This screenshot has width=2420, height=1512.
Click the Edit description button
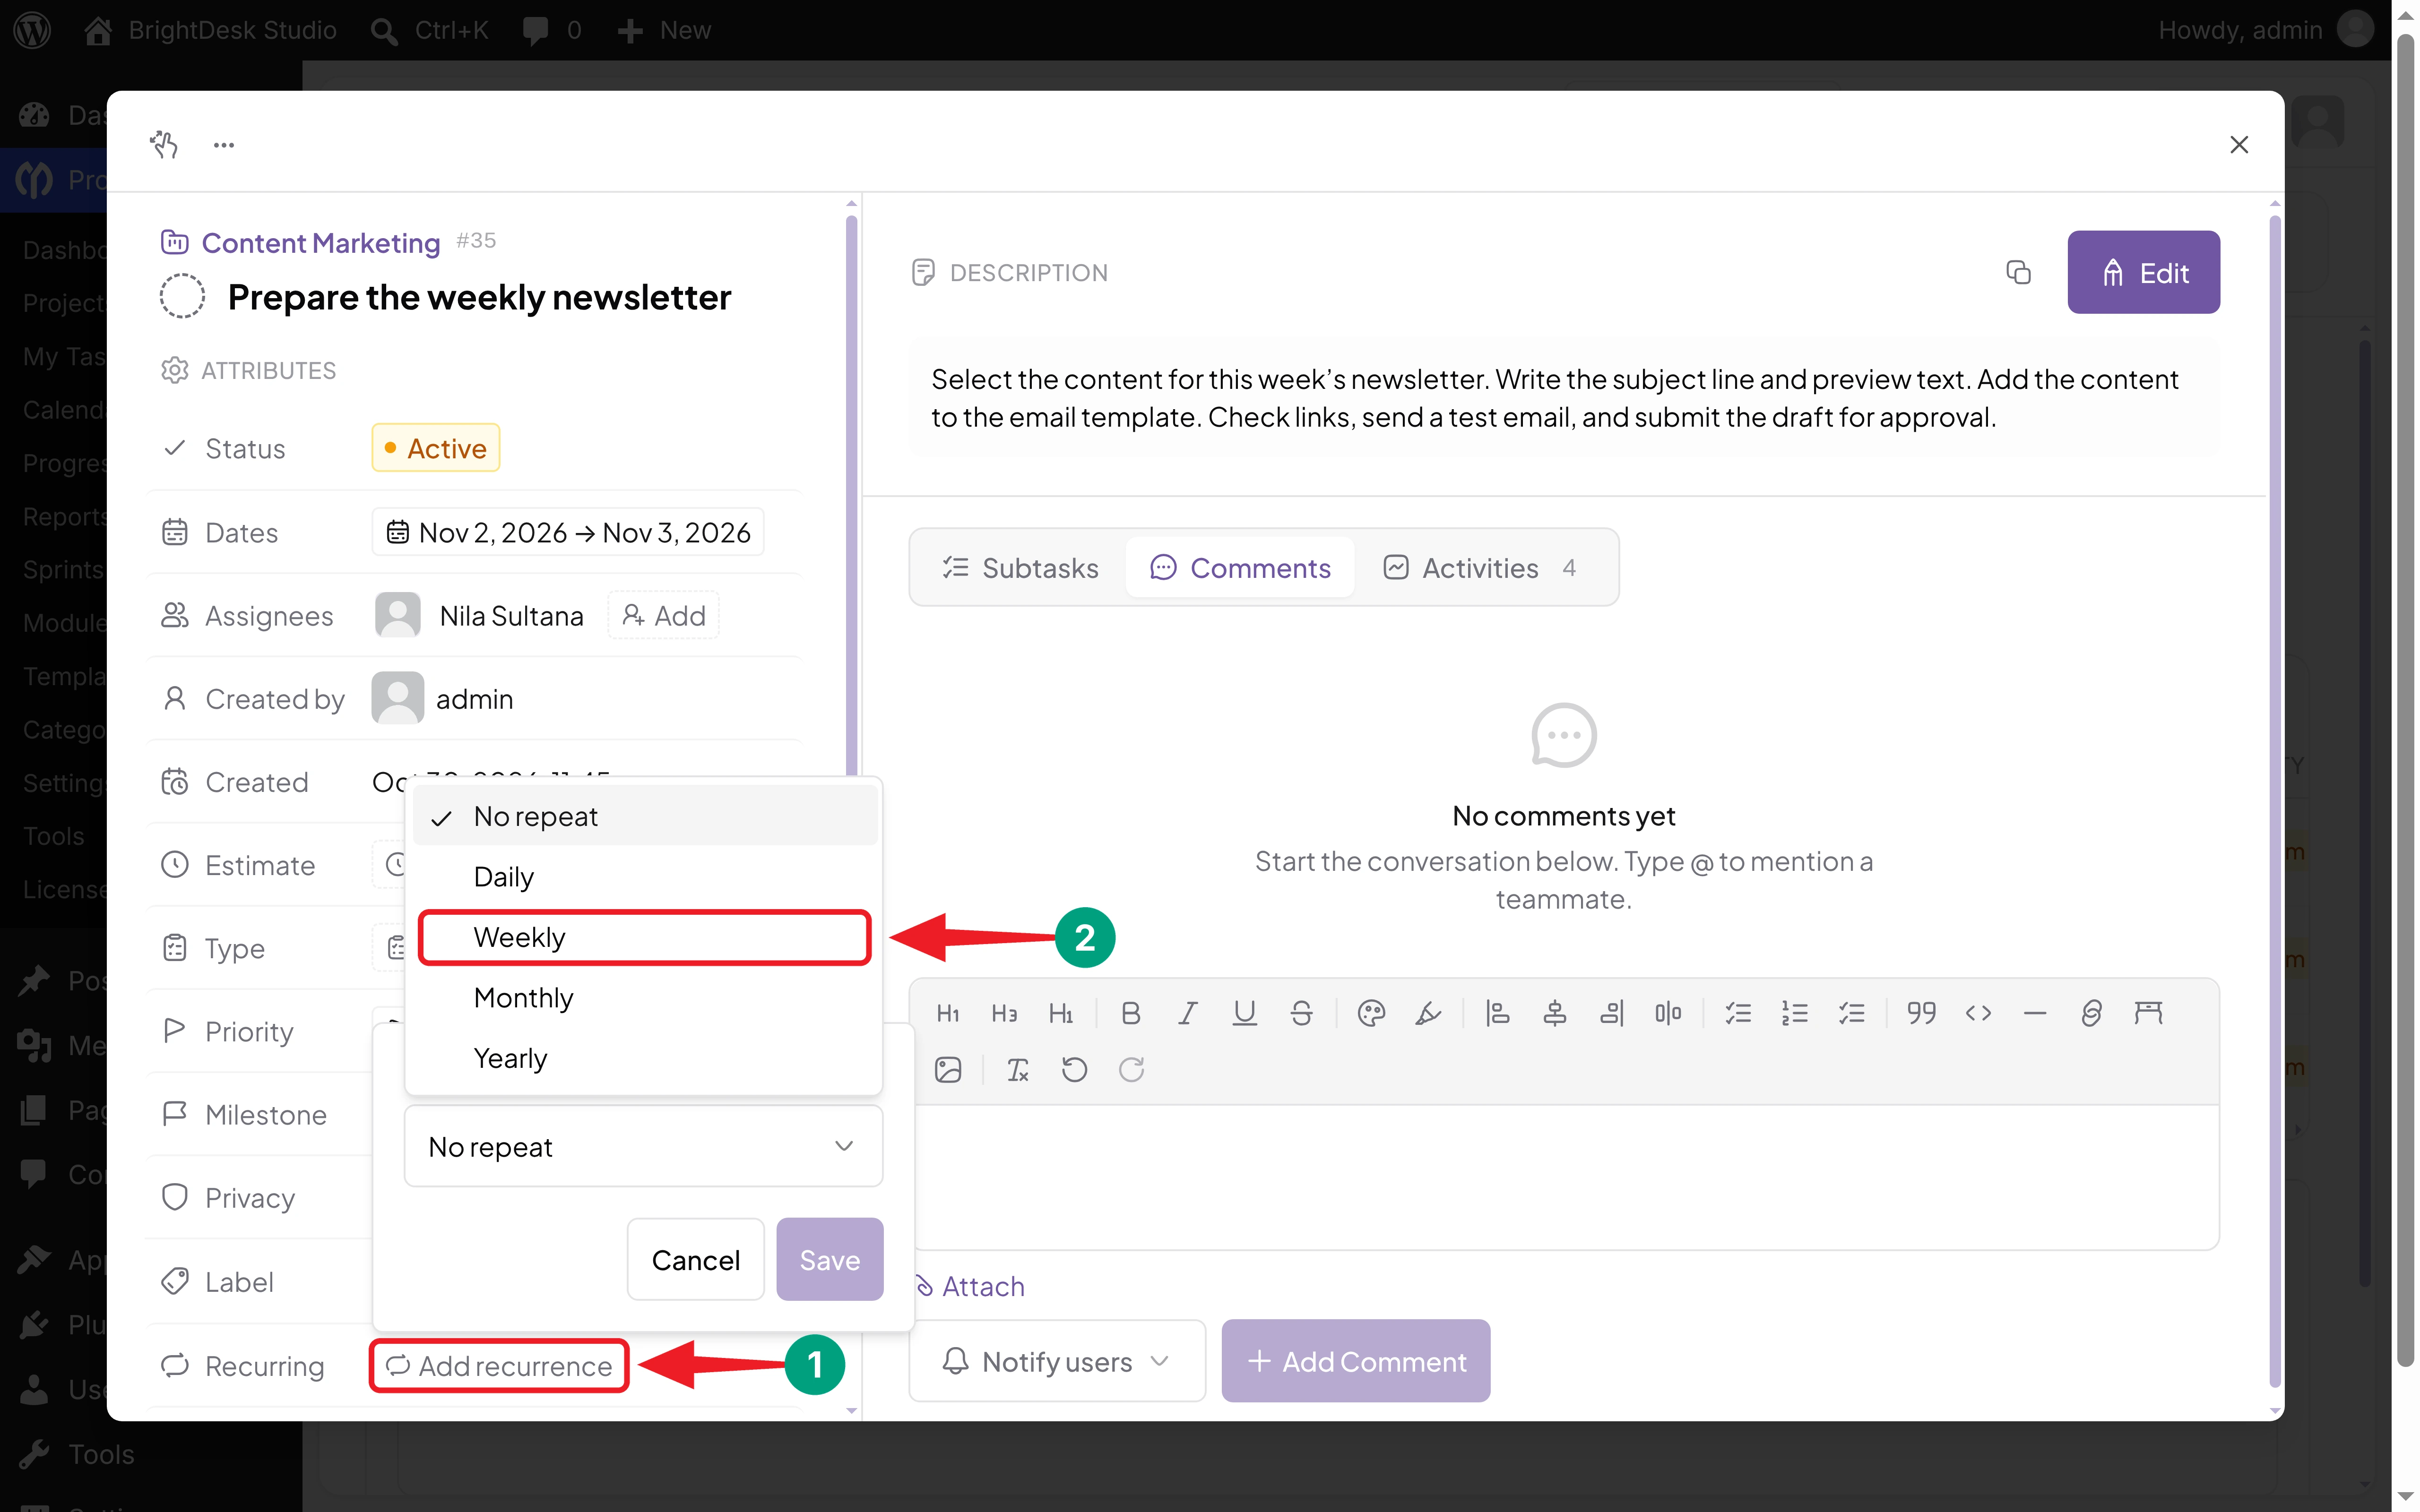2143,272
